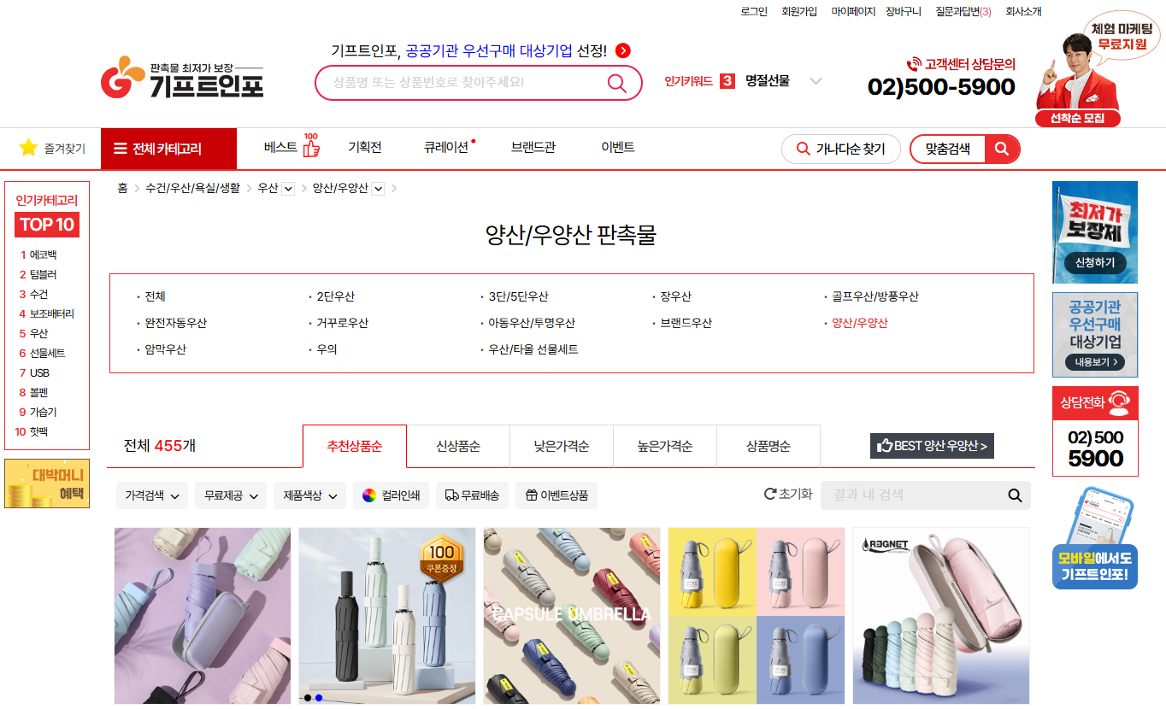Open the REGNET pink umbrella product thumbnail

941,616
